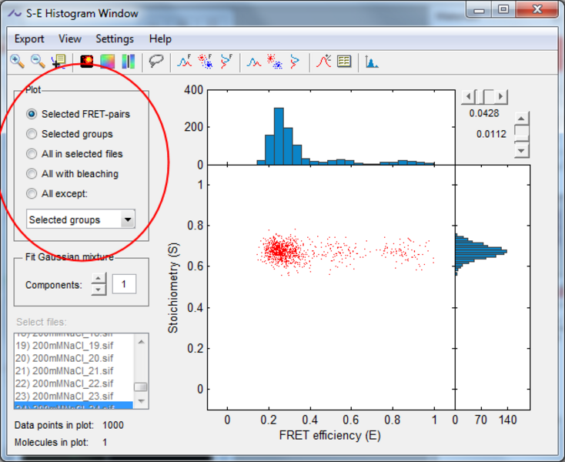
Task: Open the 'Selected groups' dropdown list
Action: pos(128,220)
